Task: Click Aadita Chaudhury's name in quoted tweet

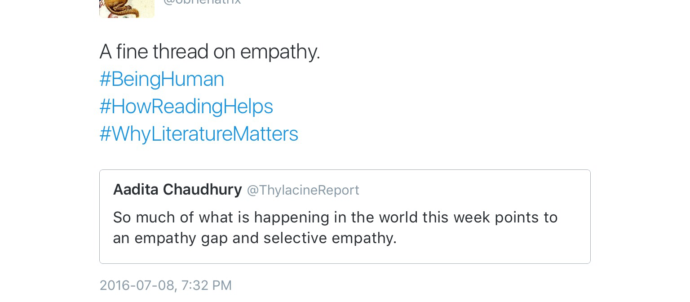Action: point(177,190)
